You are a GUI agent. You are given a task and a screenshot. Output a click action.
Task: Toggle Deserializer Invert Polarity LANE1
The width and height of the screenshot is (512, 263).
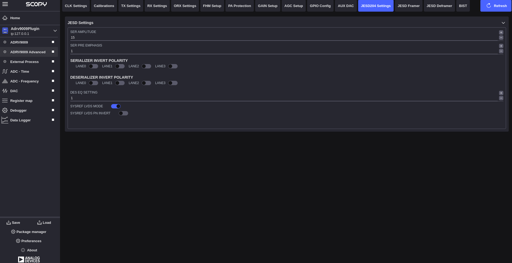coord(120,83)
